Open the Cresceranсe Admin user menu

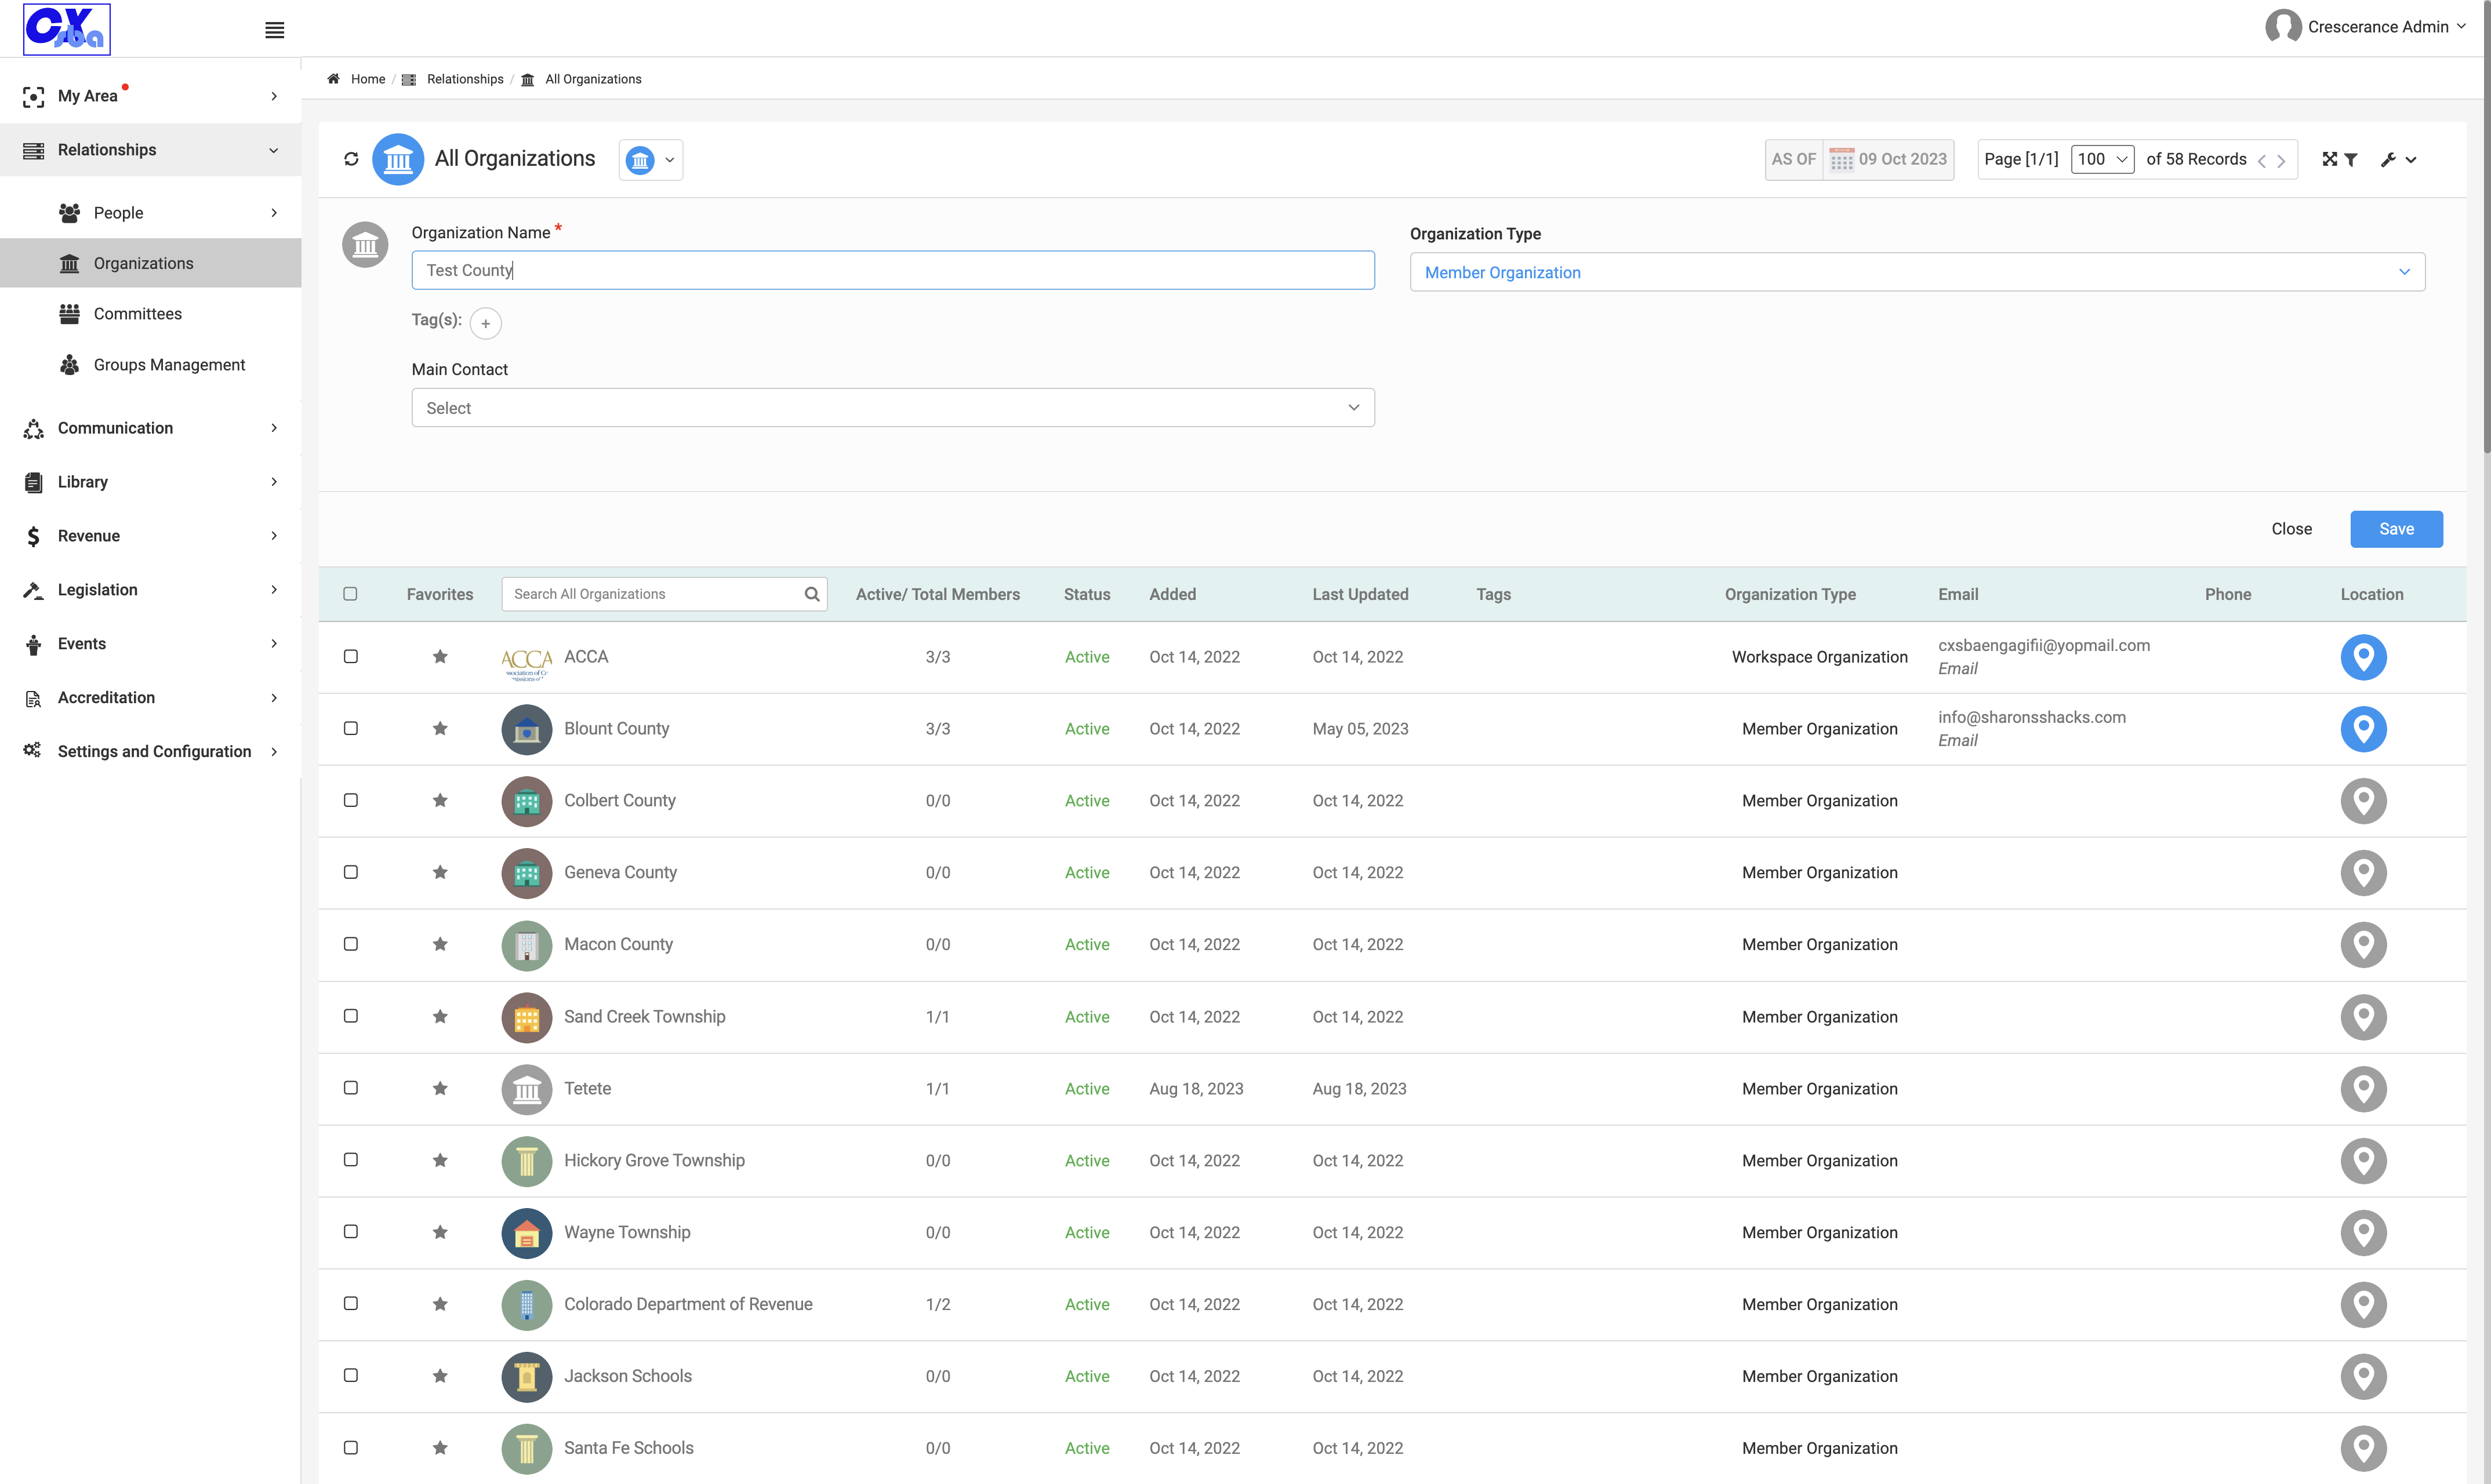coord(2366,27)
